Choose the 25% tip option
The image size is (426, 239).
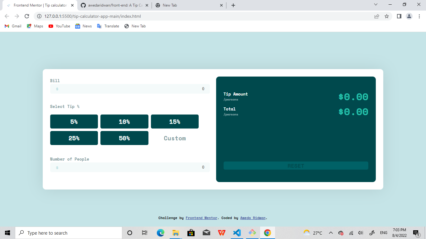tap(74, 138)
